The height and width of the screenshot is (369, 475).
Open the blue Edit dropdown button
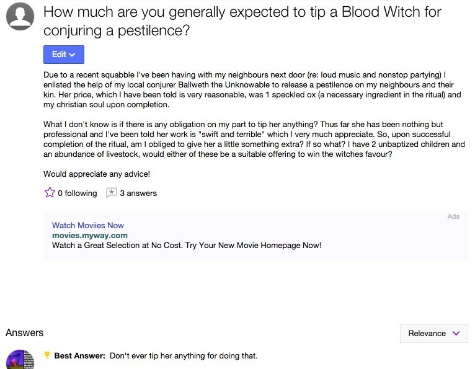coord(63,55)
